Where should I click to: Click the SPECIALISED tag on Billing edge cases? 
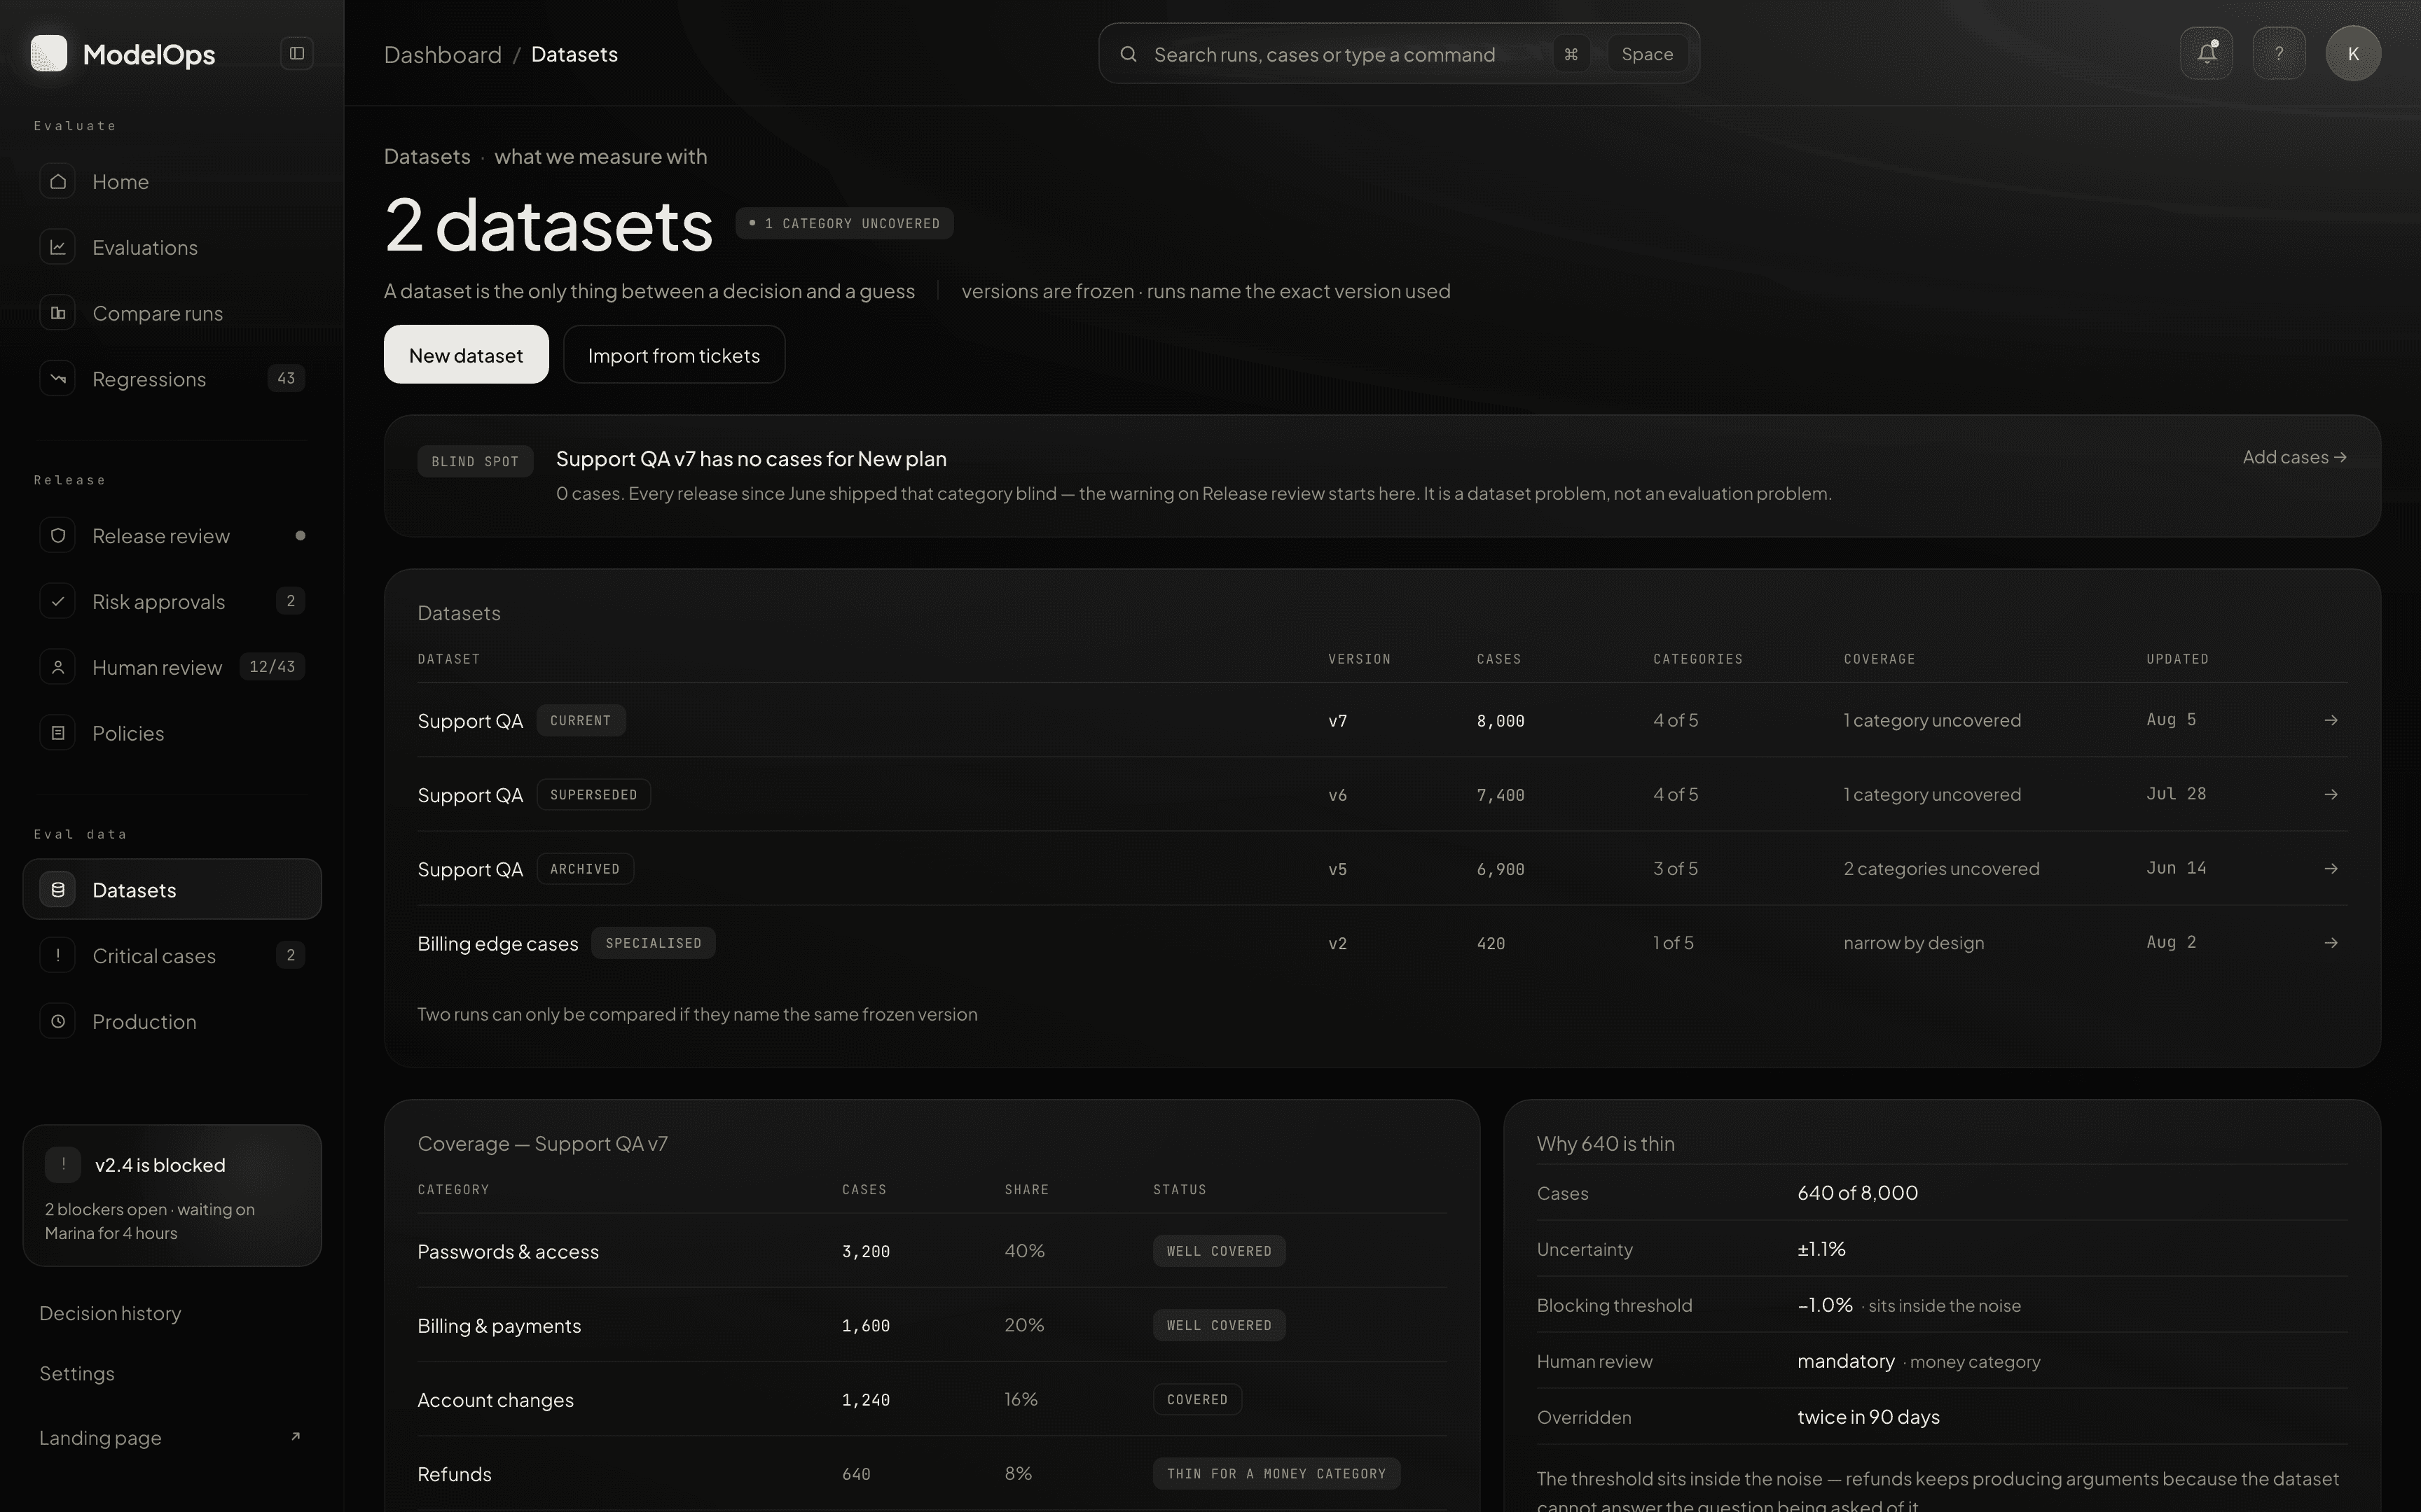654,943
